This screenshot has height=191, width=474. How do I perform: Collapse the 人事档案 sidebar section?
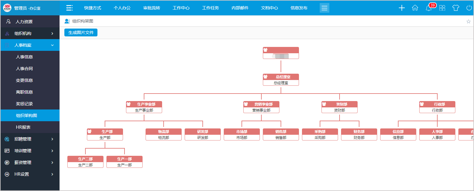(x=30, y=45)
